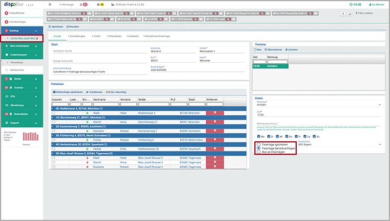Click the Neu button in Termine
The height and width of the screenshot is (221, 390).
click(258, 50)
